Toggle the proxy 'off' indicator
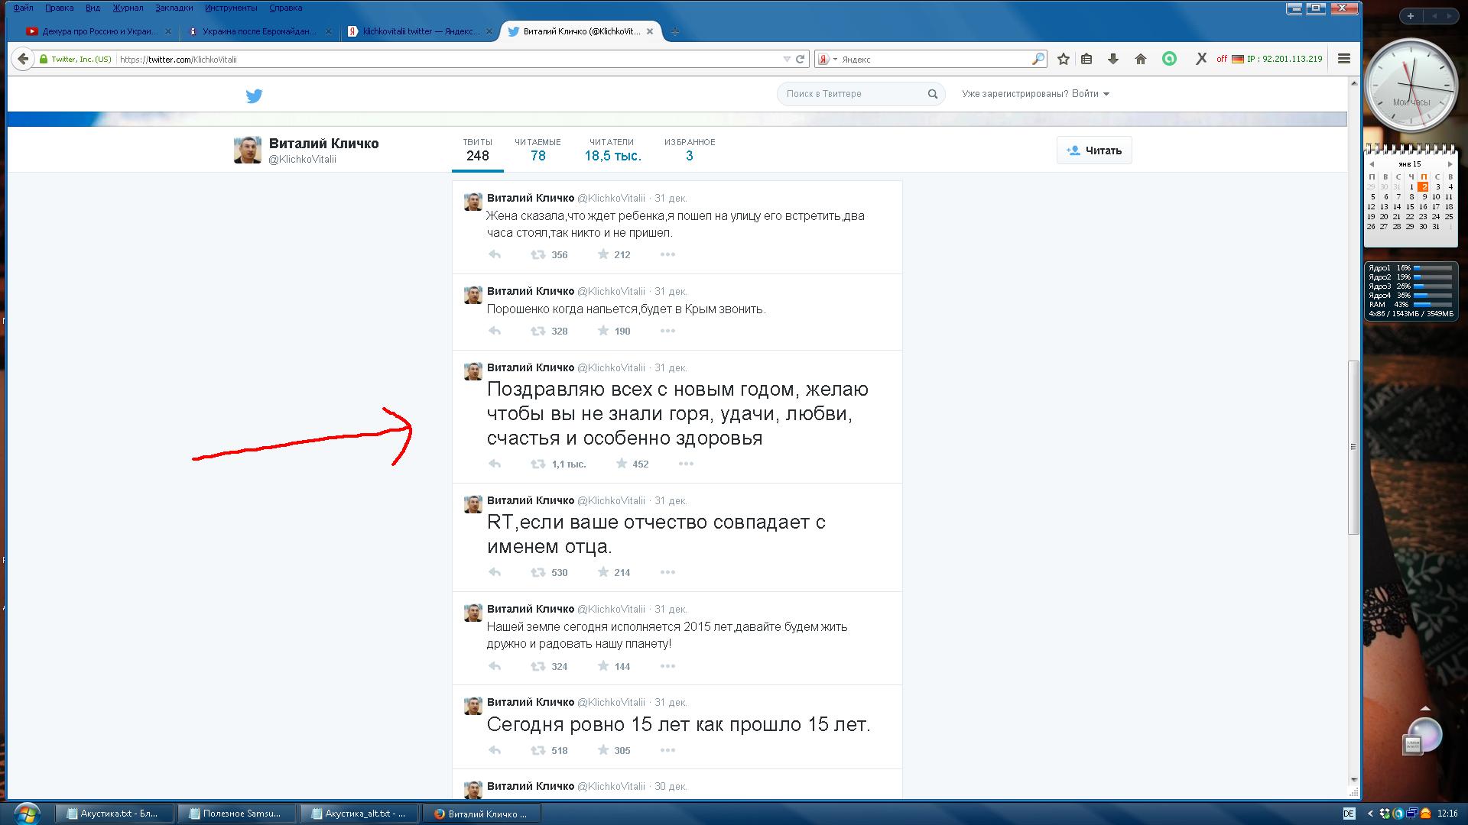Screen dimensions: 1468x825 pyautogui.click(x=1222, y=59)
